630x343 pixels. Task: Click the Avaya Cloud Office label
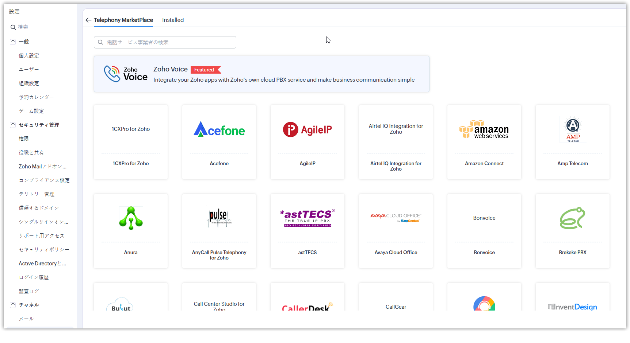click(x=396, y=252)
